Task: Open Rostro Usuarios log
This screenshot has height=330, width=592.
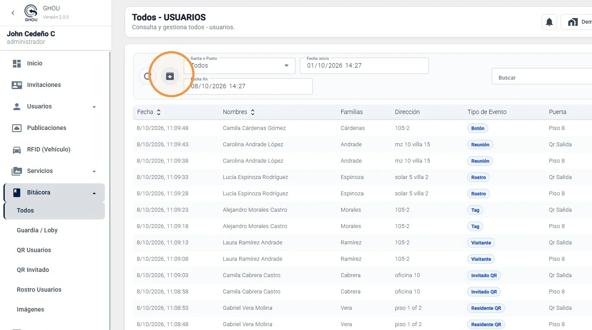Action: point(39,290)
